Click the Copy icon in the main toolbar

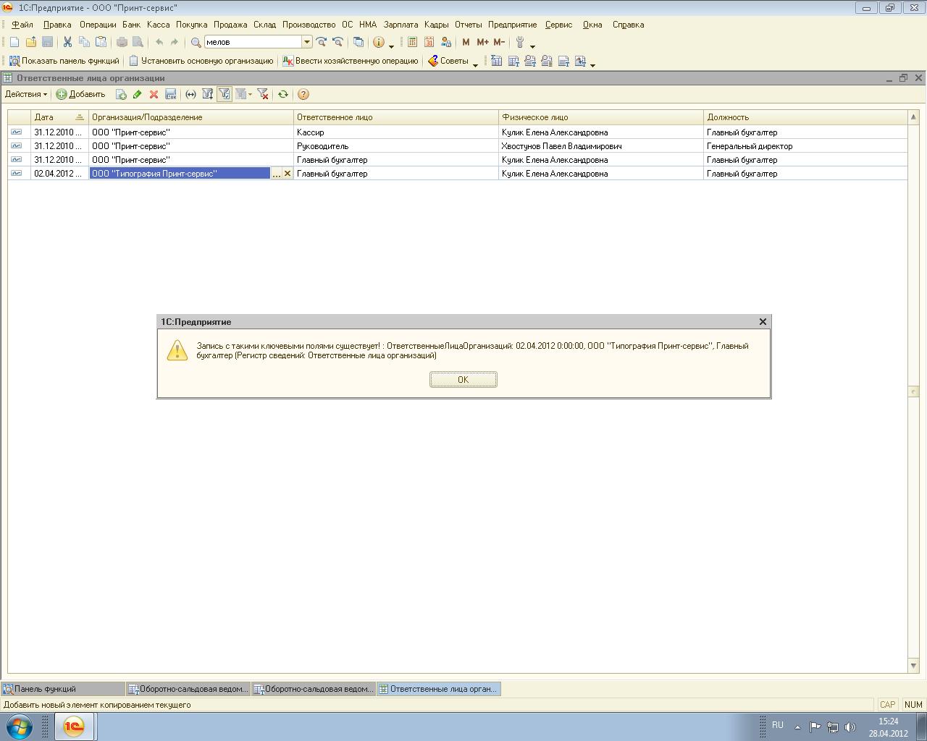84,42
